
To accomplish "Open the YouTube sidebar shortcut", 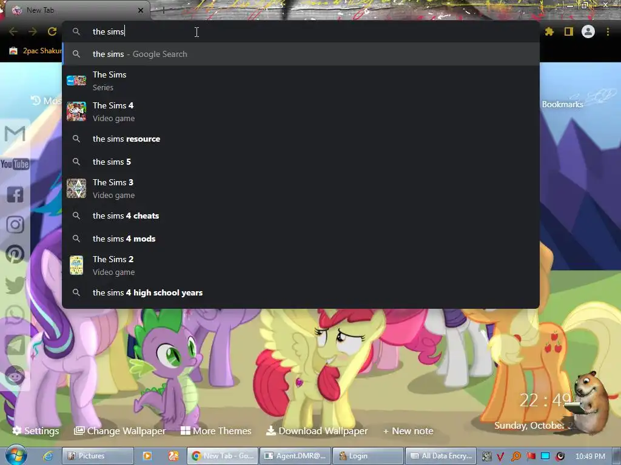I will (15, 164).
